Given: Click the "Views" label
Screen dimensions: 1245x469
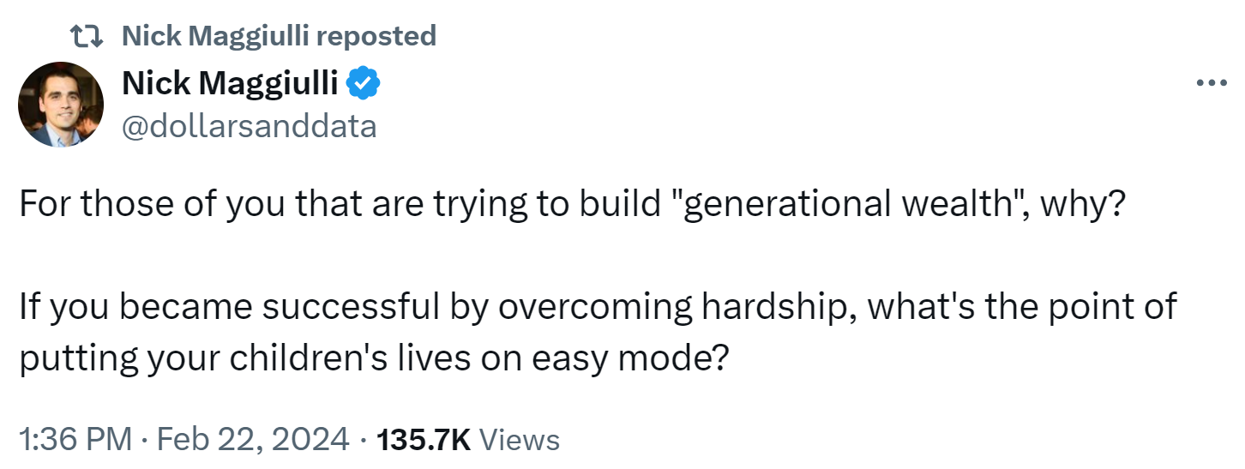Looking at the screenshot, I should click(519, 440).
